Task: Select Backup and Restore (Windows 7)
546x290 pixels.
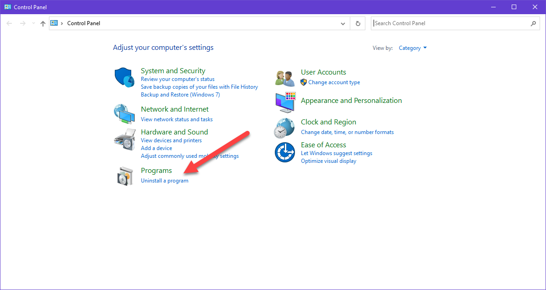Action: (180, 95)
